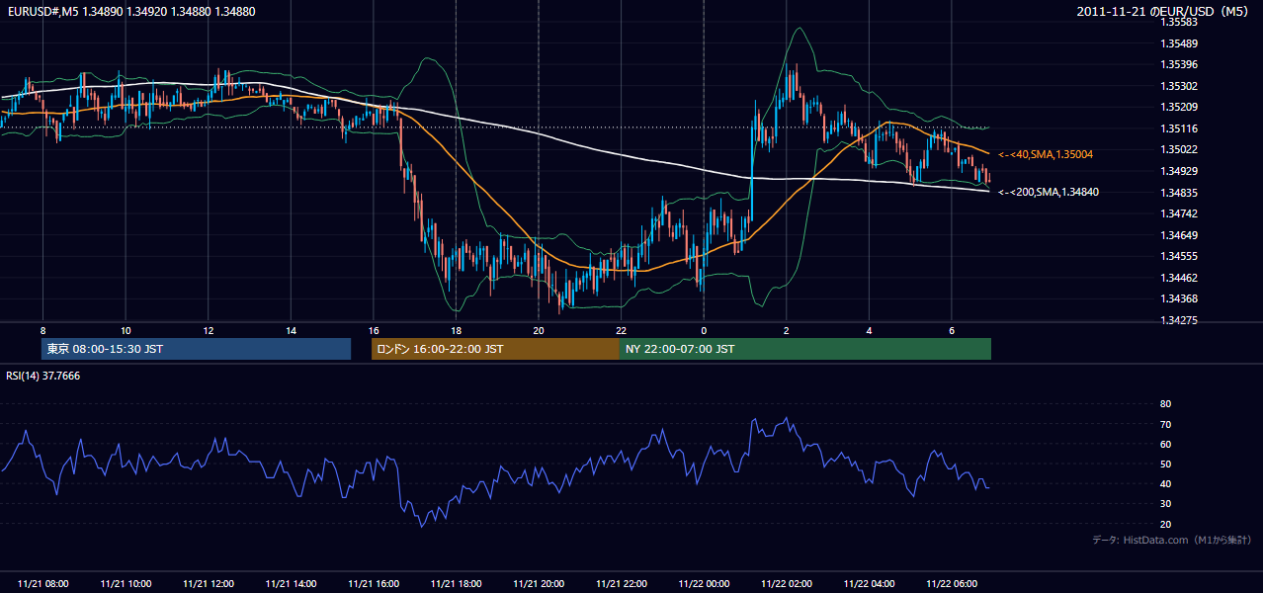This screenshot has width=1263, height=593.
Task: Click the '<--<200,SMA,1.34840' moving average label
Action: point(1049,192)
